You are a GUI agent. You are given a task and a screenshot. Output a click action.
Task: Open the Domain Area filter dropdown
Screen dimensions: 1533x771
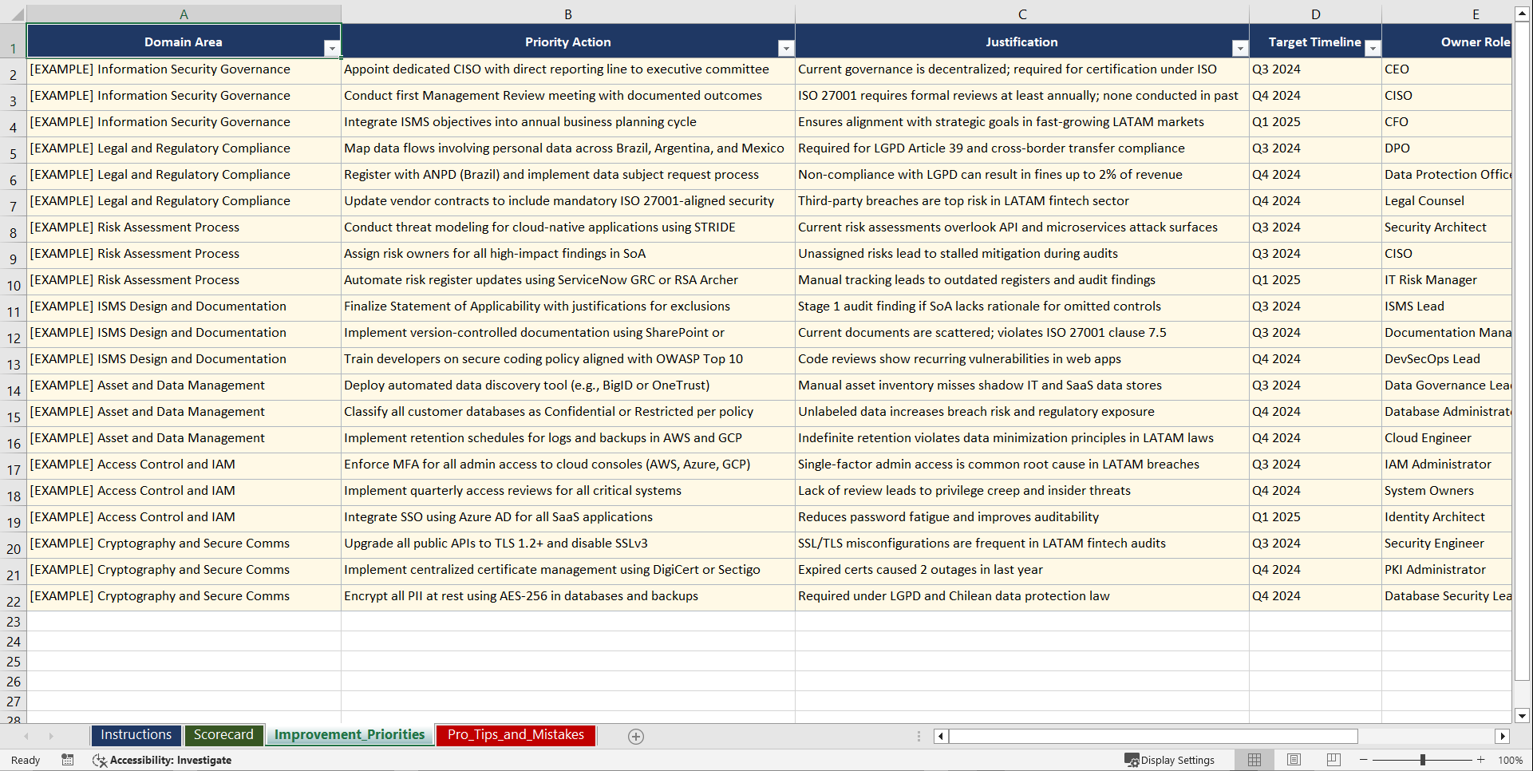(332, 48)
